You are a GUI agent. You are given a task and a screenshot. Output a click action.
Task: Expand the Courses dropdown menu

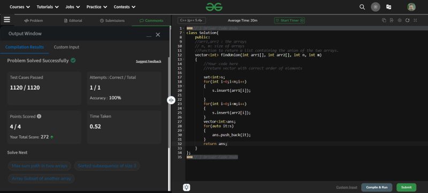[x=20, y=7]
